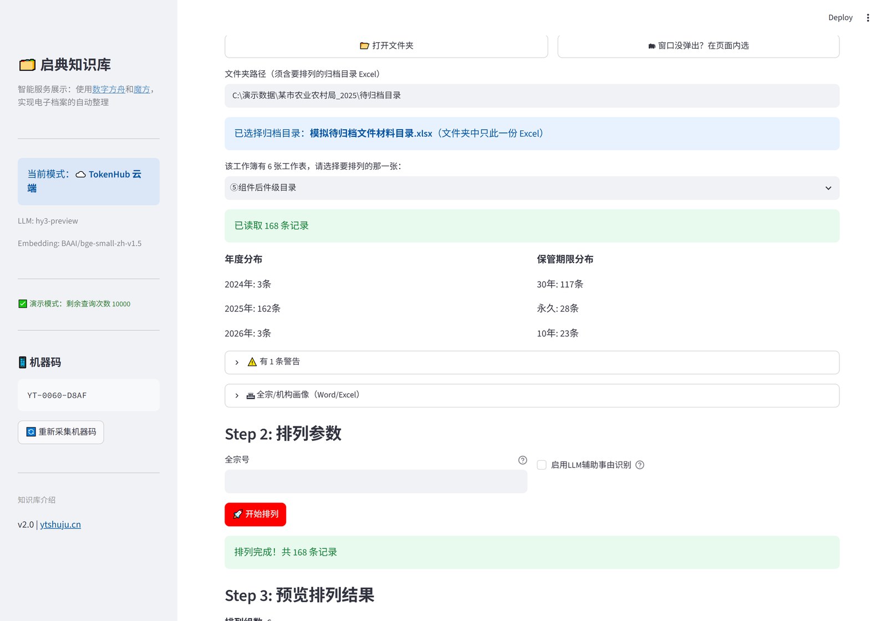The height and width of the screenshot is (621, 887).
Task: Click the 10年: 23条 entry
Action: [558, 333]
